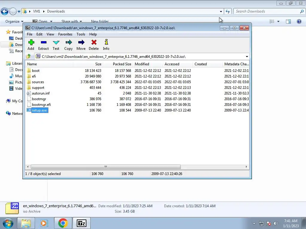306x229 pixels.
Task: Click the VM1 breadcrumb segment
Action: click(36, 11)
